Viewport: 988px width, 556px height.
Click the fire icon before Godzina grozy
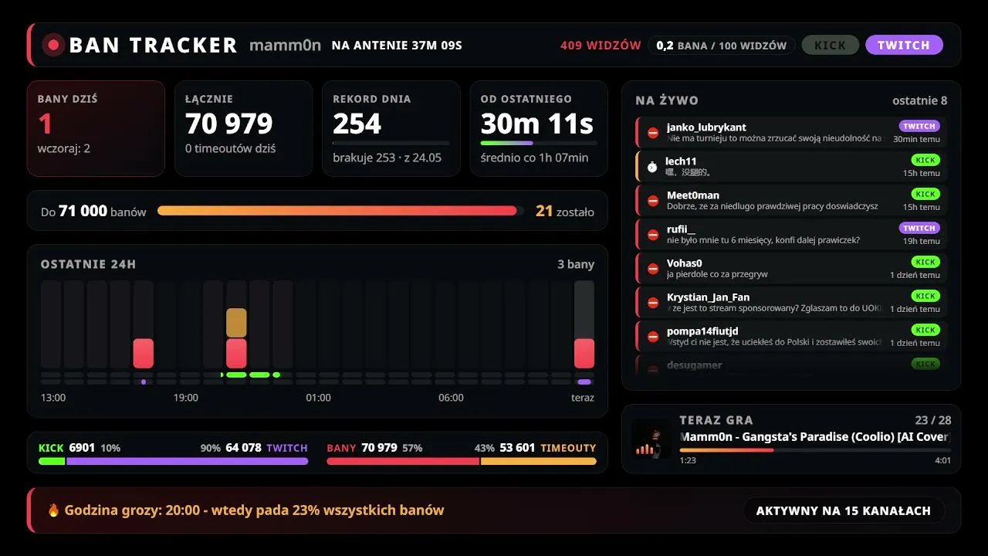point(53,510)
